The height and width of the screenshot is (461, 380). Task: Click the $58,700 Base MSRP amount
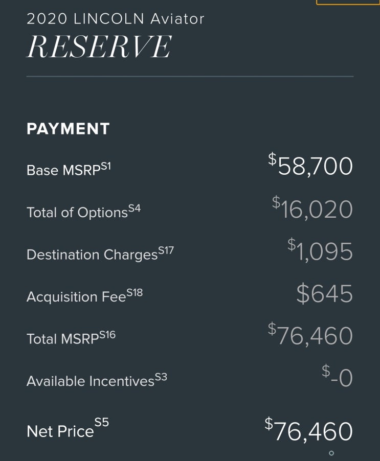pyautogui.click(x=310, y=165)
